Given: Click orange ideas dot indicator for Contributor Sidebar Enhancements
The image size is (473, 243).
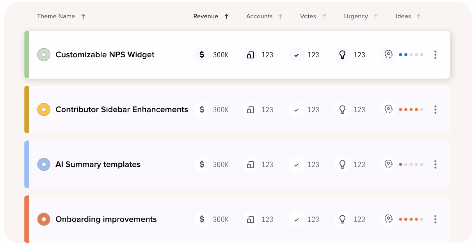Looking at the screenshot, I should click(x=411, y=109).
